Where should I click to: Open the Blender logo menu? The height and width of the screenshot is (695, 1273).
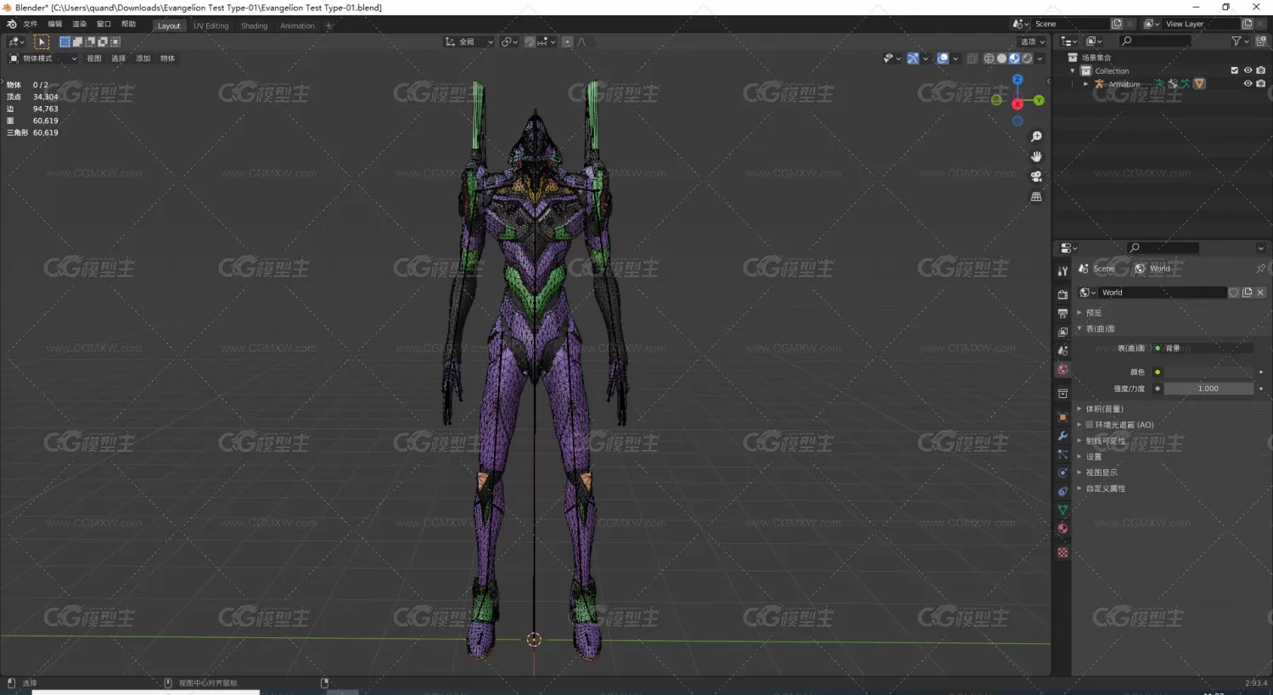(11, 25)
